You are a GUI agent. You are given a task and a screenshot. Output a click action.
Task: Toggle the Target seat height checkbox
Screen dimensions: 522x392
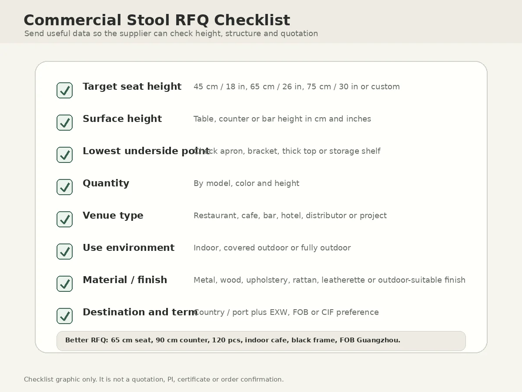[x=65, y=91]
